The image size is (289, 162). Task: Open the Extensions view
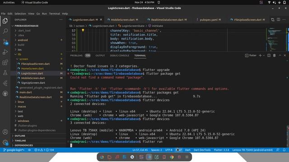tap(5, 63)
